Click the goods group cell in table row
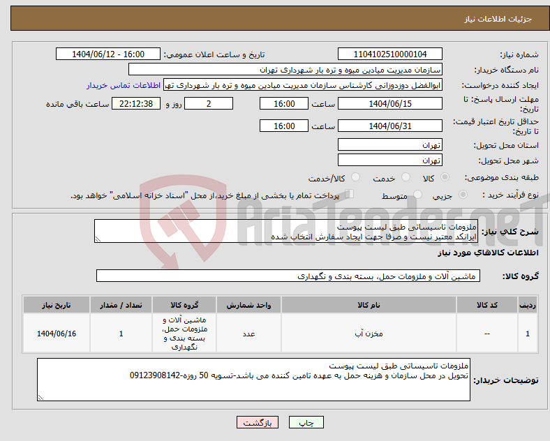 click(x=184, y=334)
